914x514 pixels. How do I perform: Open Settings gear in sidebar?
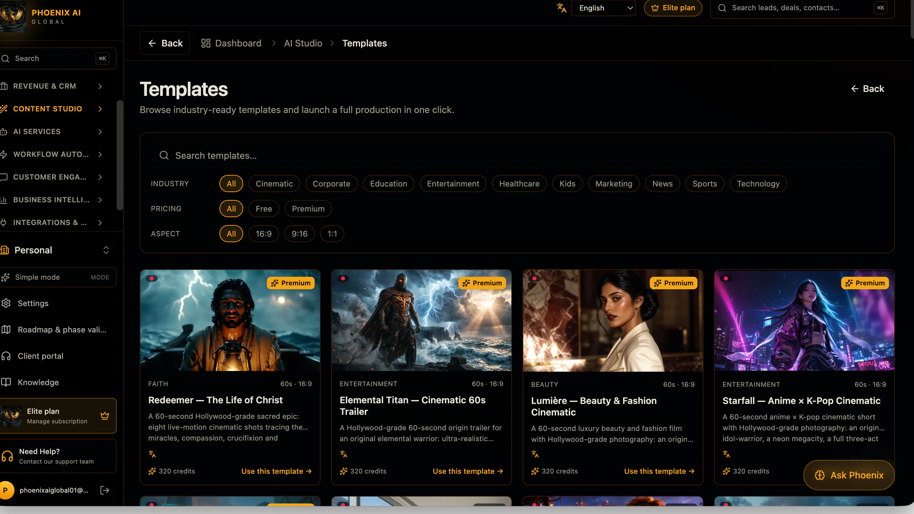[6, 303]
